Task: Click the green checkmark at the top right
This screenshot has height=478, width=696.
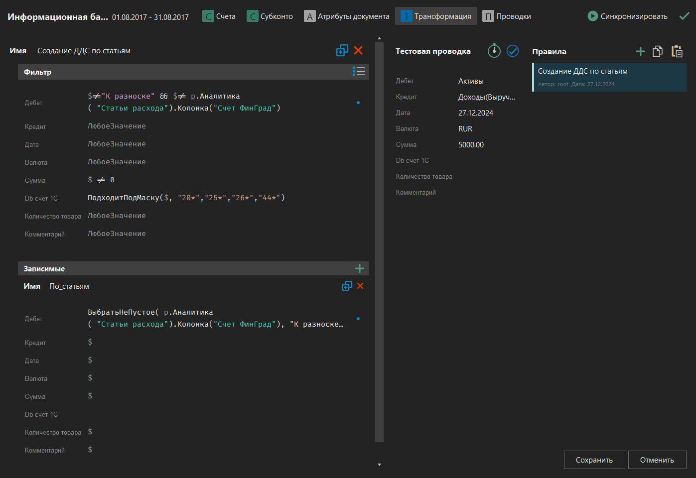Action: (x=685, y=15)
